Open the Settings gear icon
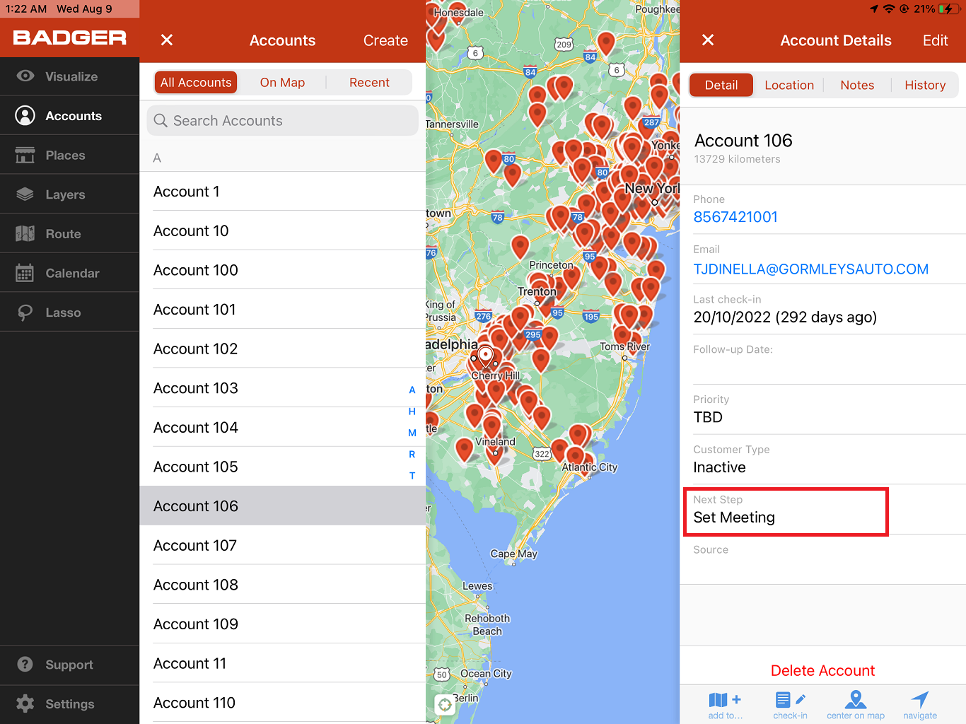The image size is (966, 724). point(25,703)
